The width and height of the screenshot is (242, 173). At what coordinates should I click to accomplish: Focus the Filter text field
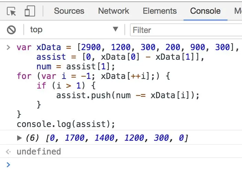186,30
